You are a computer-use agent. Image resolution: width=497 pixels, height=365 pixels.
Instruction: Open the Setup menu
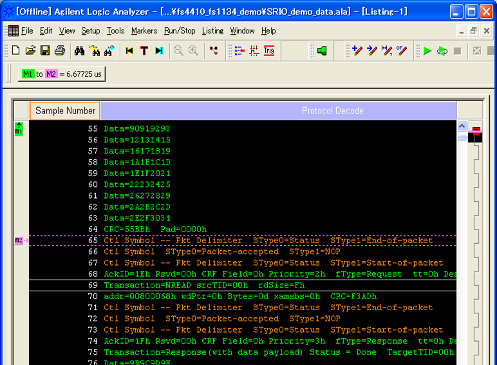pyautogui.click(x=90, y=31)
